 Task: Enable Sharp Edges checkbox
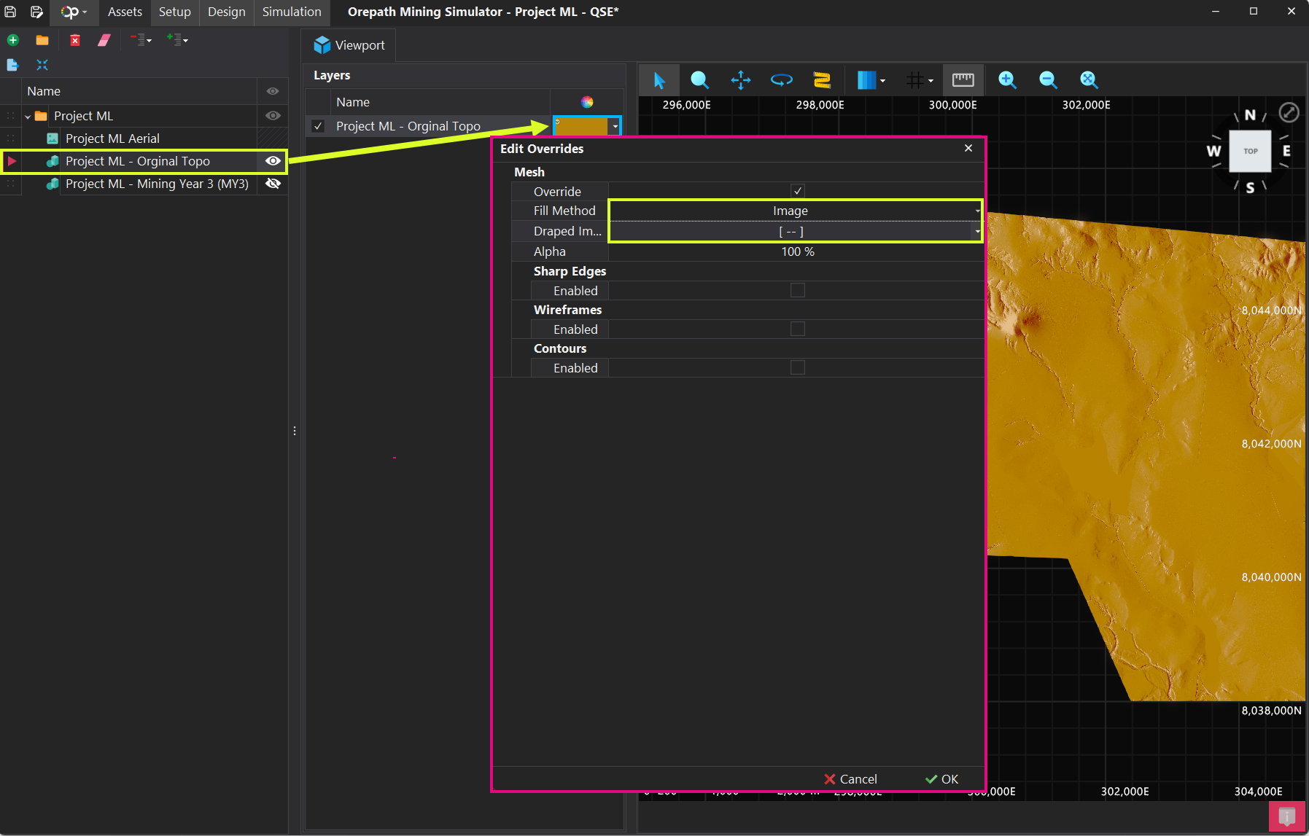[x=798, y=290]
